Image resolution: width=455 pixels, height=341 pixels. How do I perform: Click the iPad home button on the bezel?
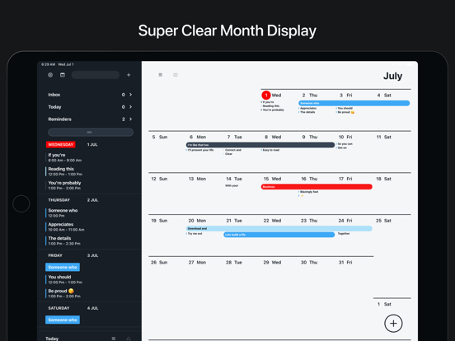tap(21, 203)
